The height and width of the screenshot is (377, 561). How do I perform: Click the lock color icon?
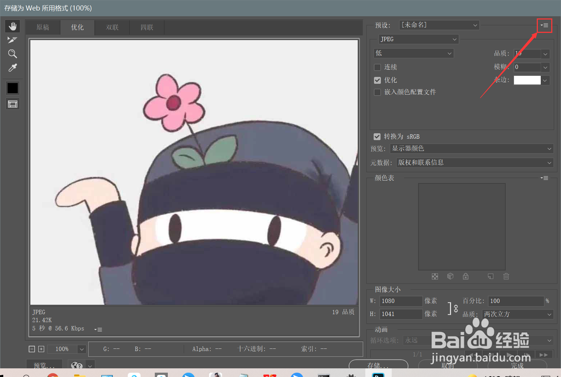[x=466, y=276]
